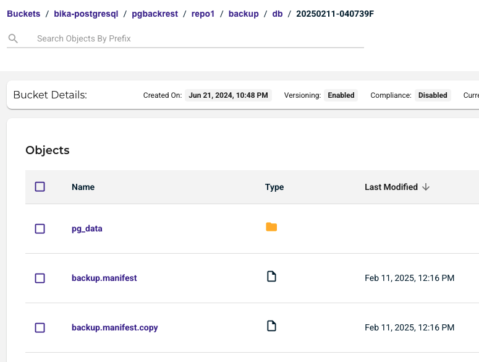Toggle the select-all checkbox in header
Screen dimensions: 479x362
coord(40,186)
